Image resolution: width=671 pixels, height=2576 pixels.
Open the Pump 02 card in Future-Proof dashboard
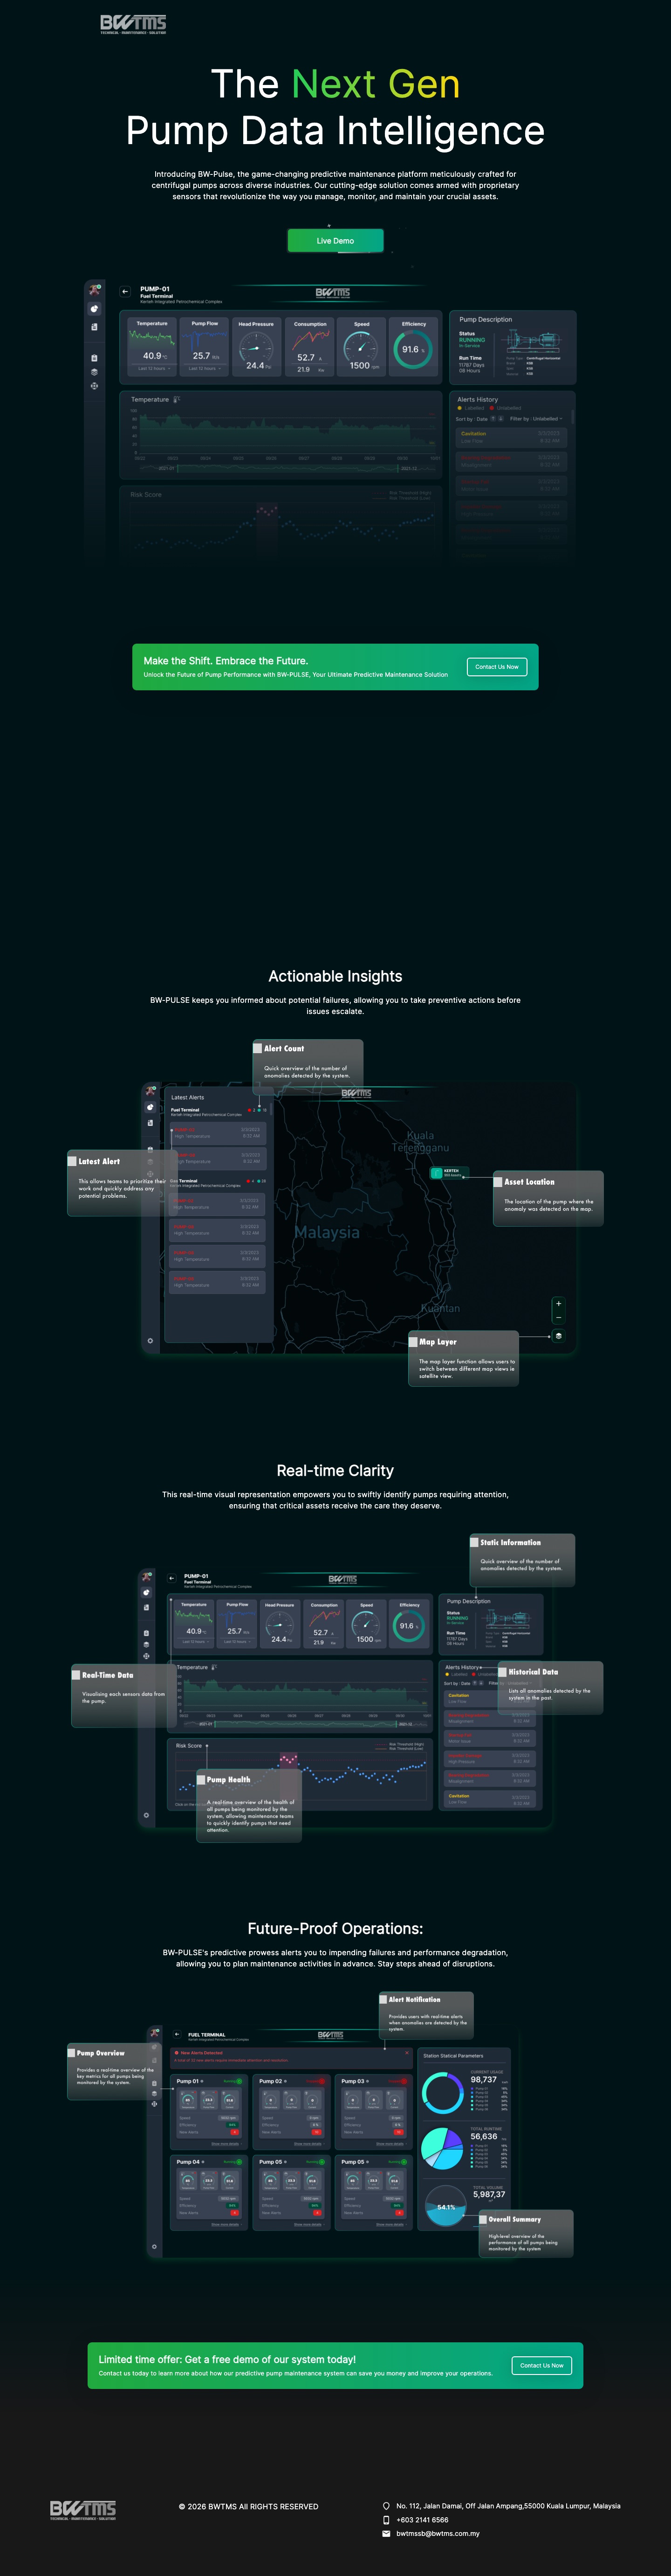pos(291,2111)
